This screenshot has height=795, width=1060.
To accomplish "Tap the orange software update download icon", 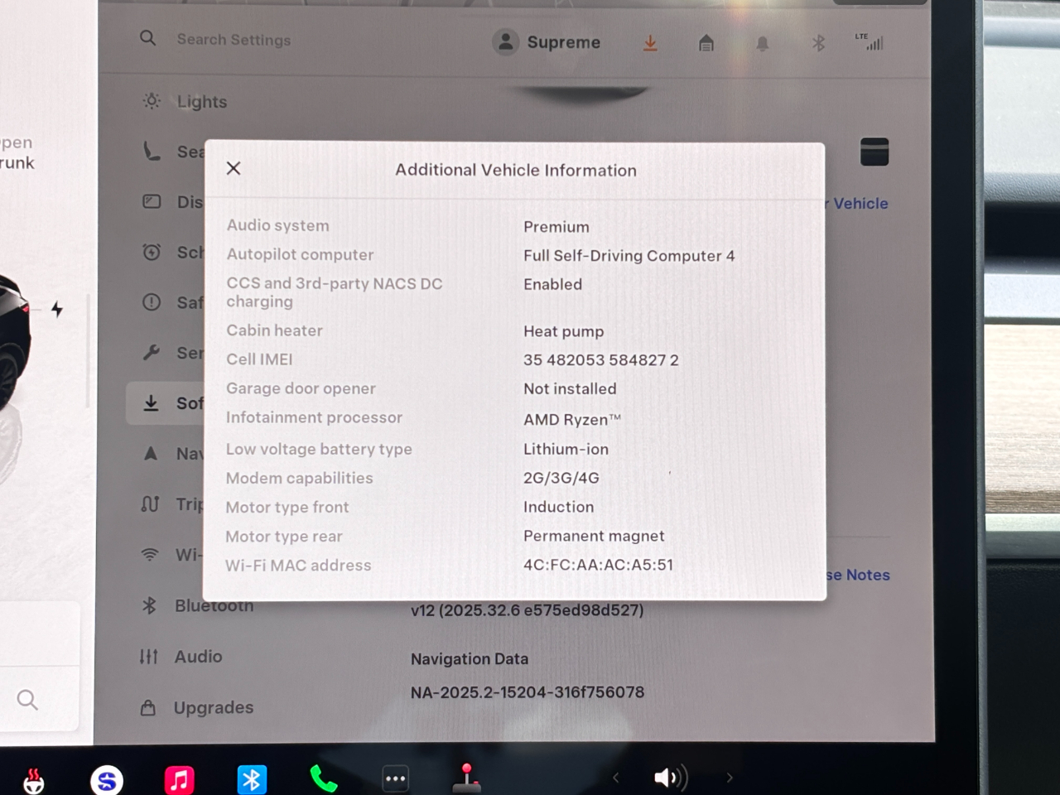I will coord(650,43).
